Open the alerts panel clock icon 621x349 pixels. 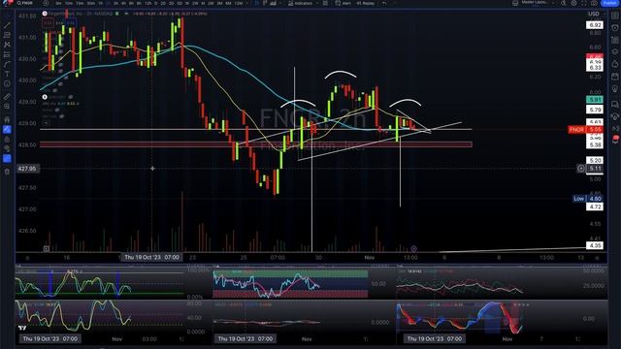pos(615,28)
